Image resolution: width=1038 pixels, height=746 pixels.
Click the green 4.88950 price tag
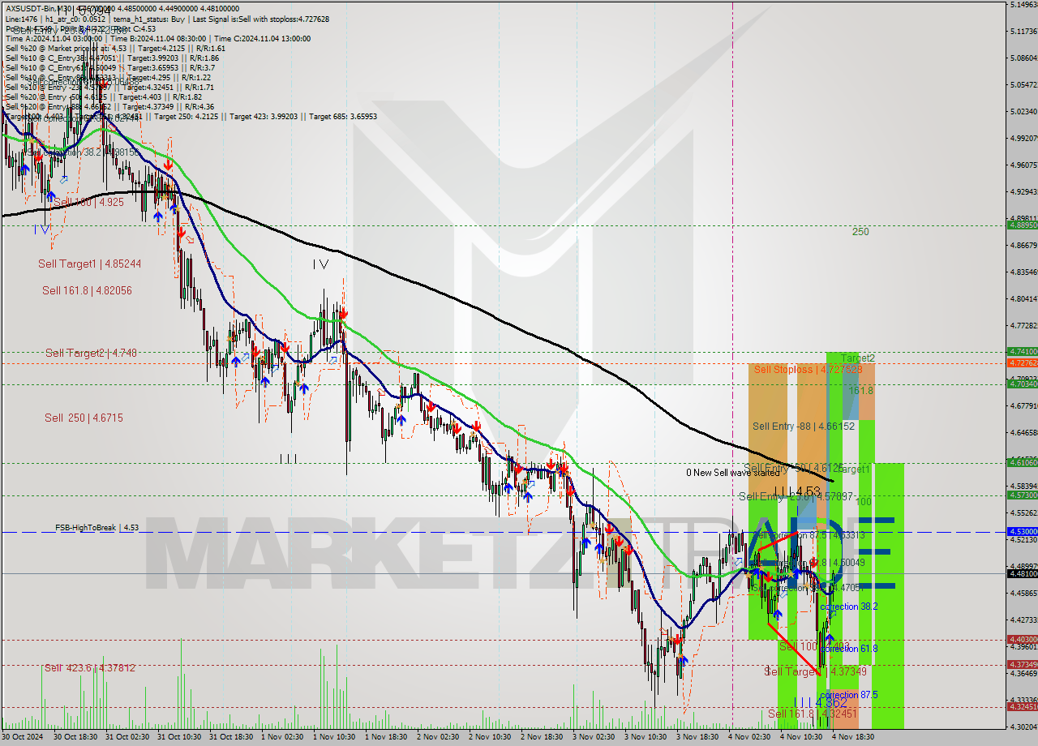(x=1022, y=225)
